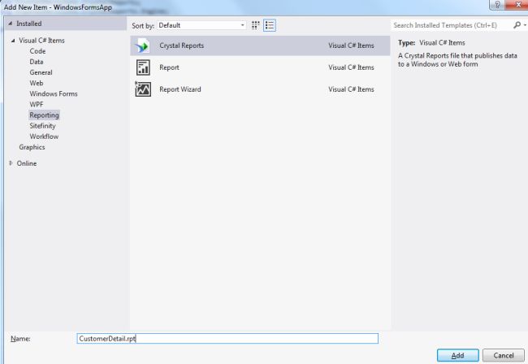528x364 pixels.
Task: Click the Visual C# Items tree label
Action: point(41,41)
